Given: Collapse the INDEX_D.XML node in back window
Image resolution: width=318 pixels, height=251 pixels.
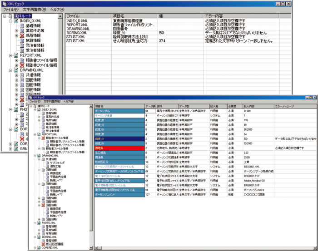Looking at the screenshot, I should [10, 21].
